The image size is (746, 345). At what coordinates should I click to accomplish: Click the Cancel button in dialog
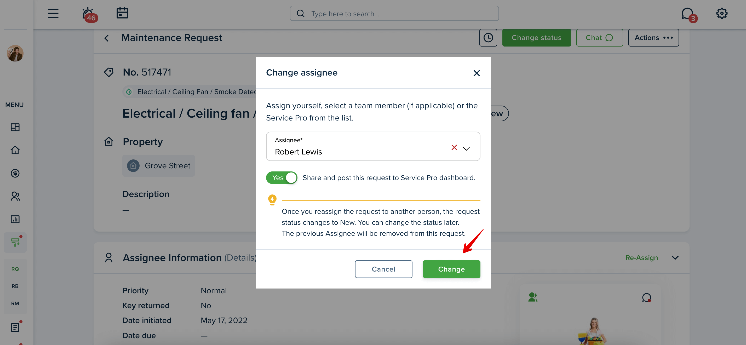click(383, 269)
